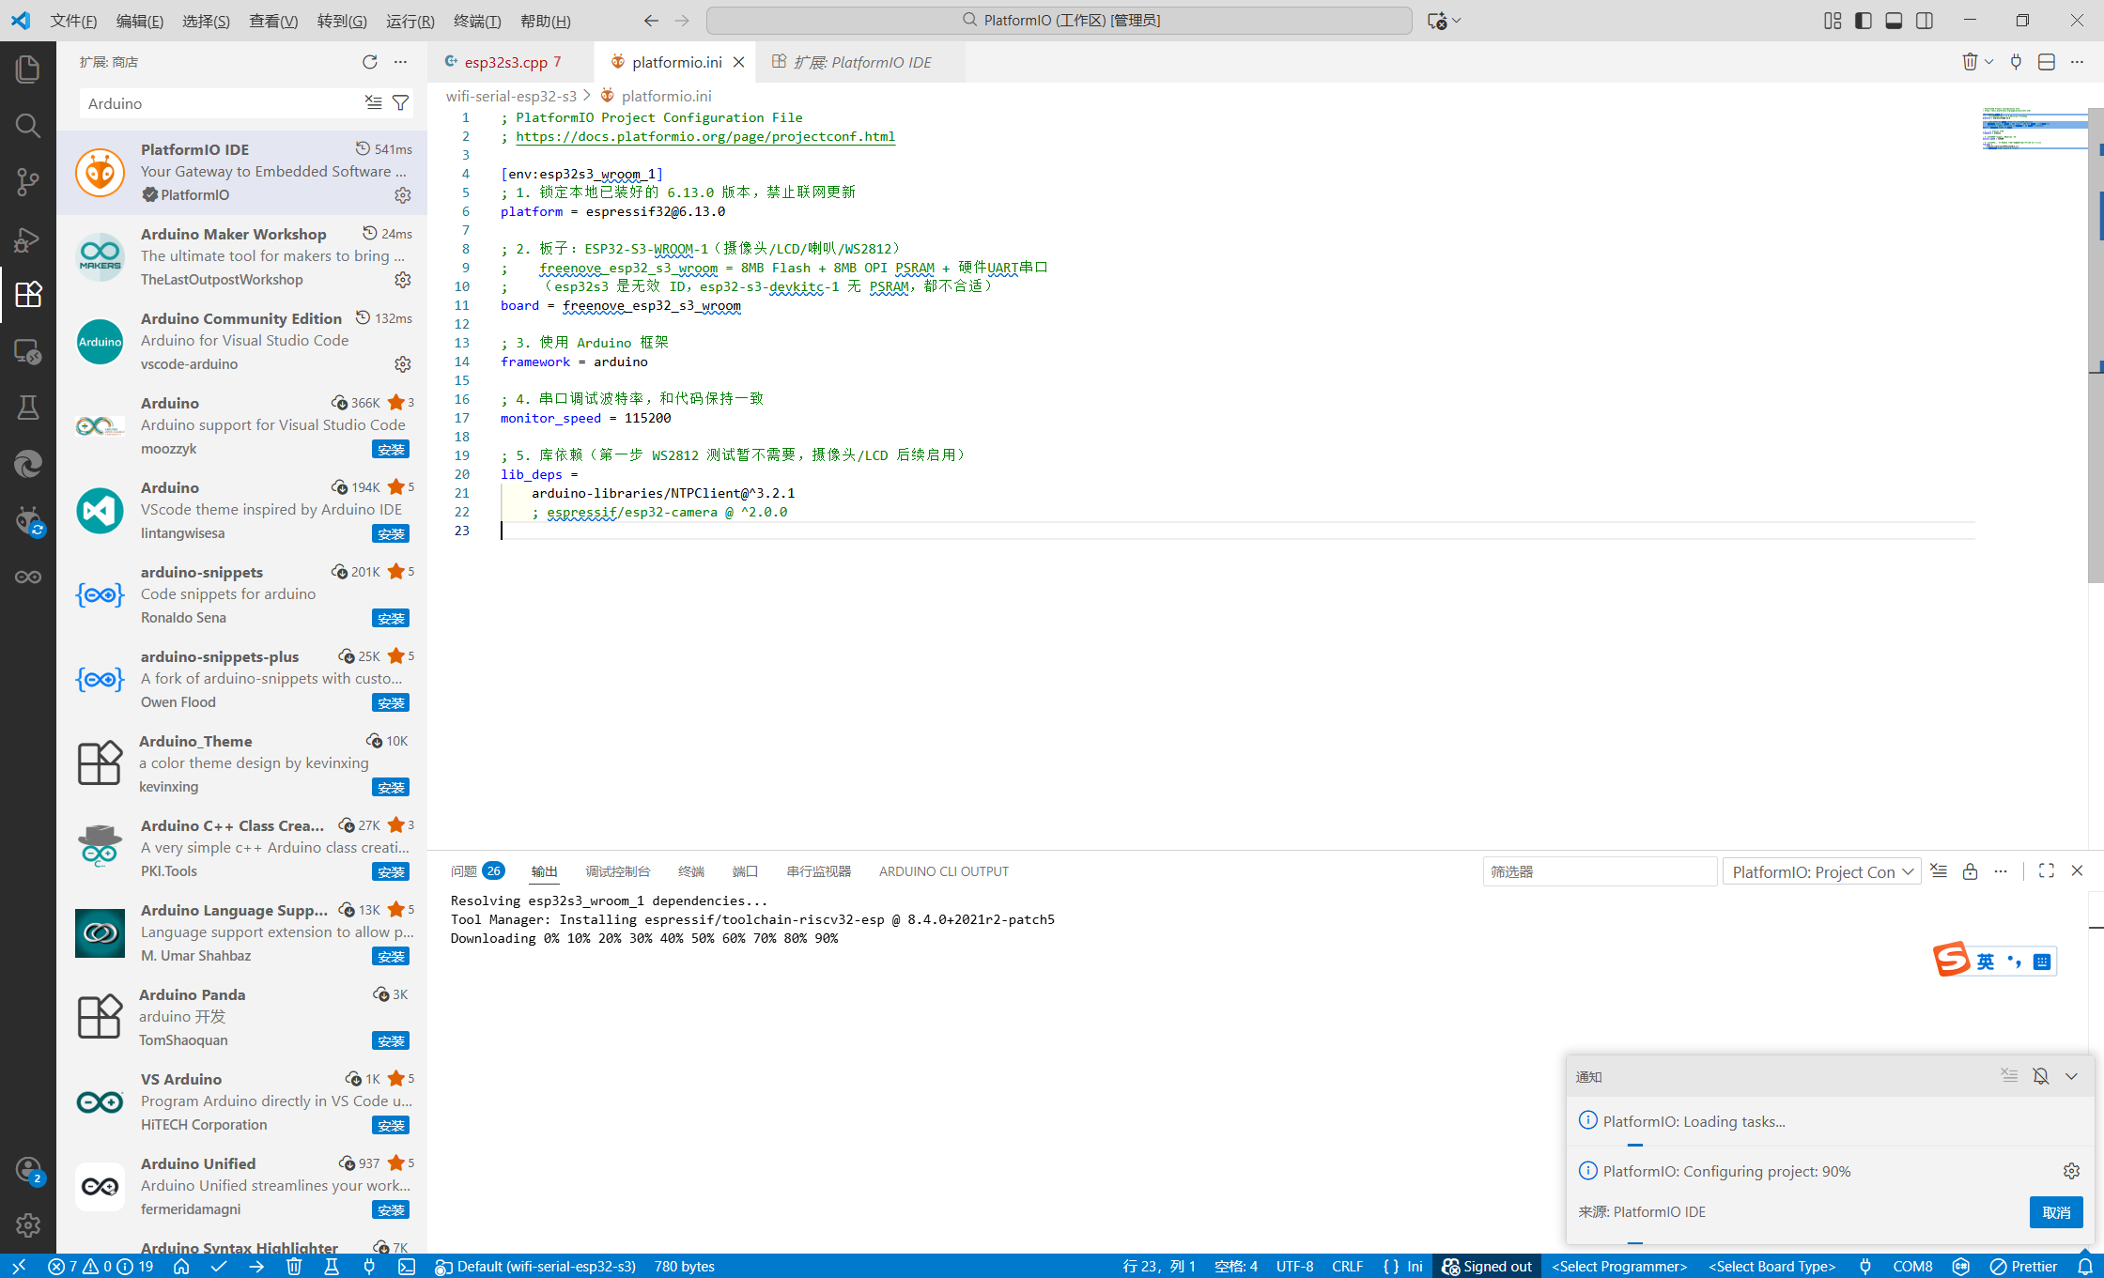Toggle the Sogou punctuation mode
The width and height of the screenshot is (2104, 1278).
pos(2014,962)
